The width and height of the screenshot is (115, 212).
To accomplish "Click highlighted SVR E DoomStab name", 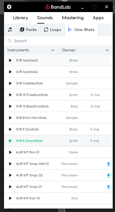I will point(29,141).
